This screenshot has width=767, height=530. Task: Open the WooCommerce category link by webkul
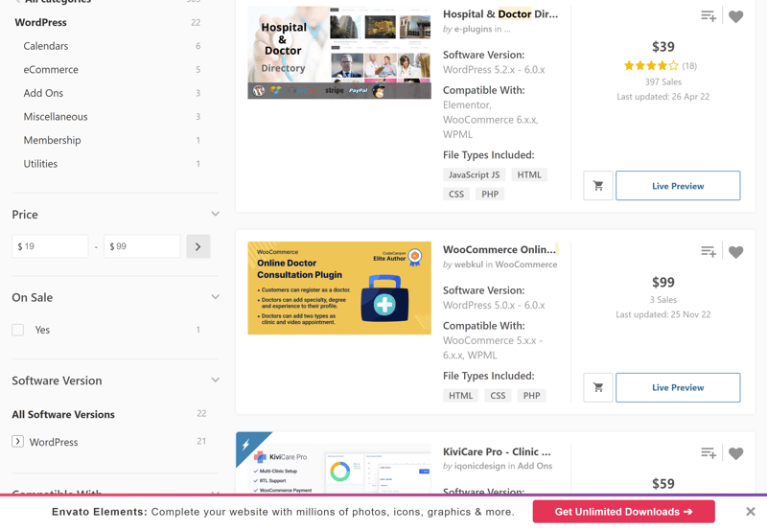coord(526,265)
